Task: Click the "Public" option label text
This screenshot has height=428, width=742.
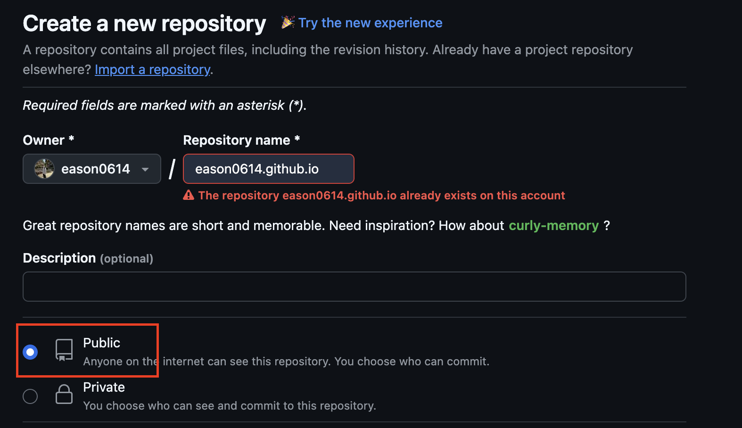Action: [x=101, y=343]
